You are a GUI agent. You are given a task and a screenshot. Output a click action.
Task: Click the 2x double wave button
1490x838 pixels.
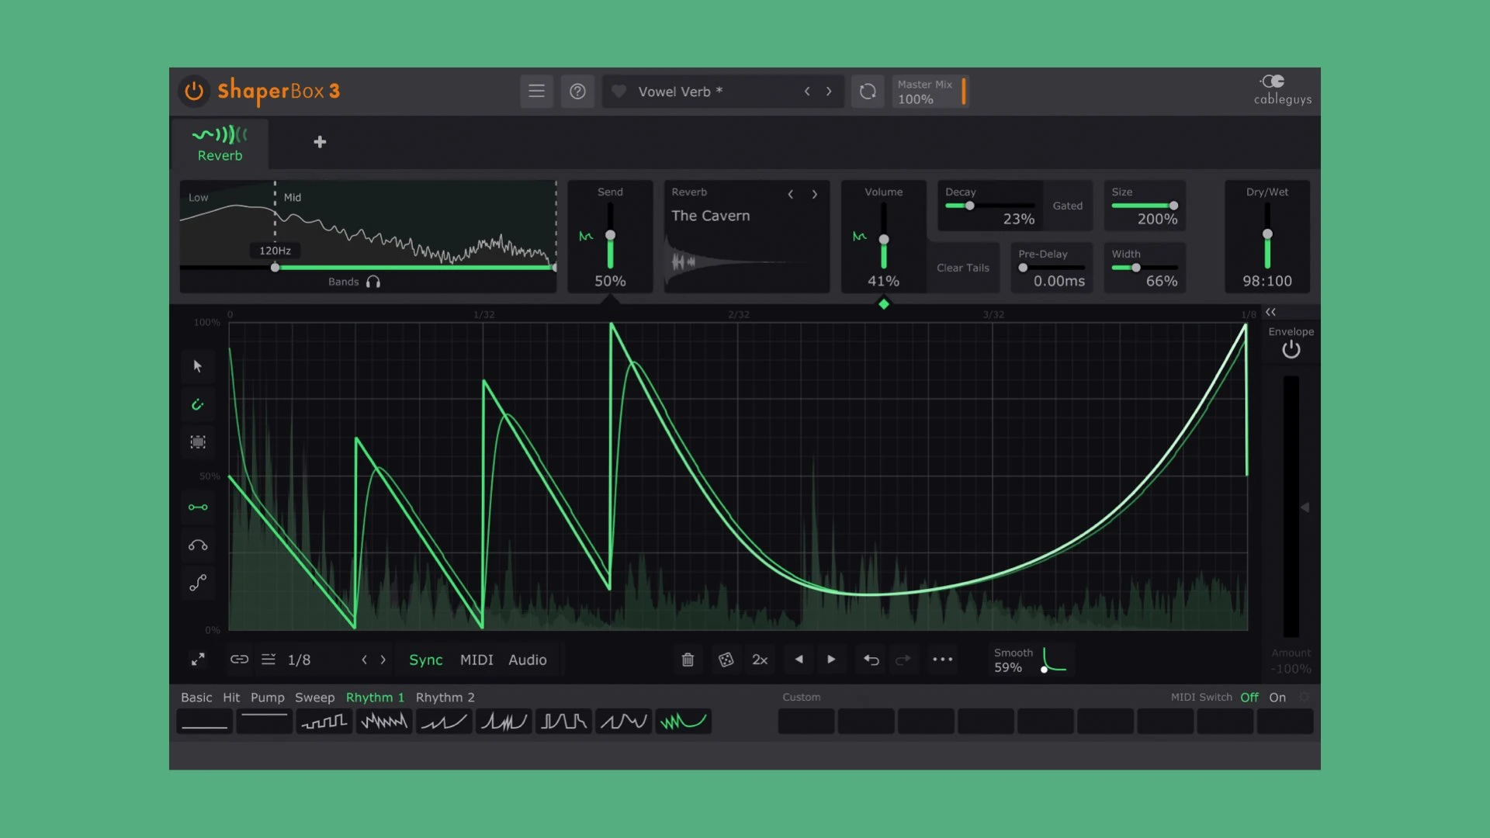coord(760,660)
